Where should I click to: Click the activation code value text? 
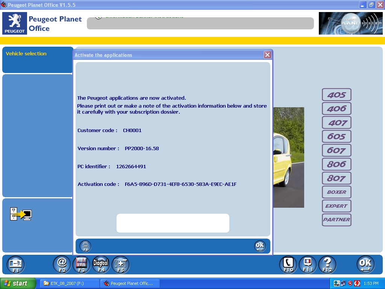180,184
